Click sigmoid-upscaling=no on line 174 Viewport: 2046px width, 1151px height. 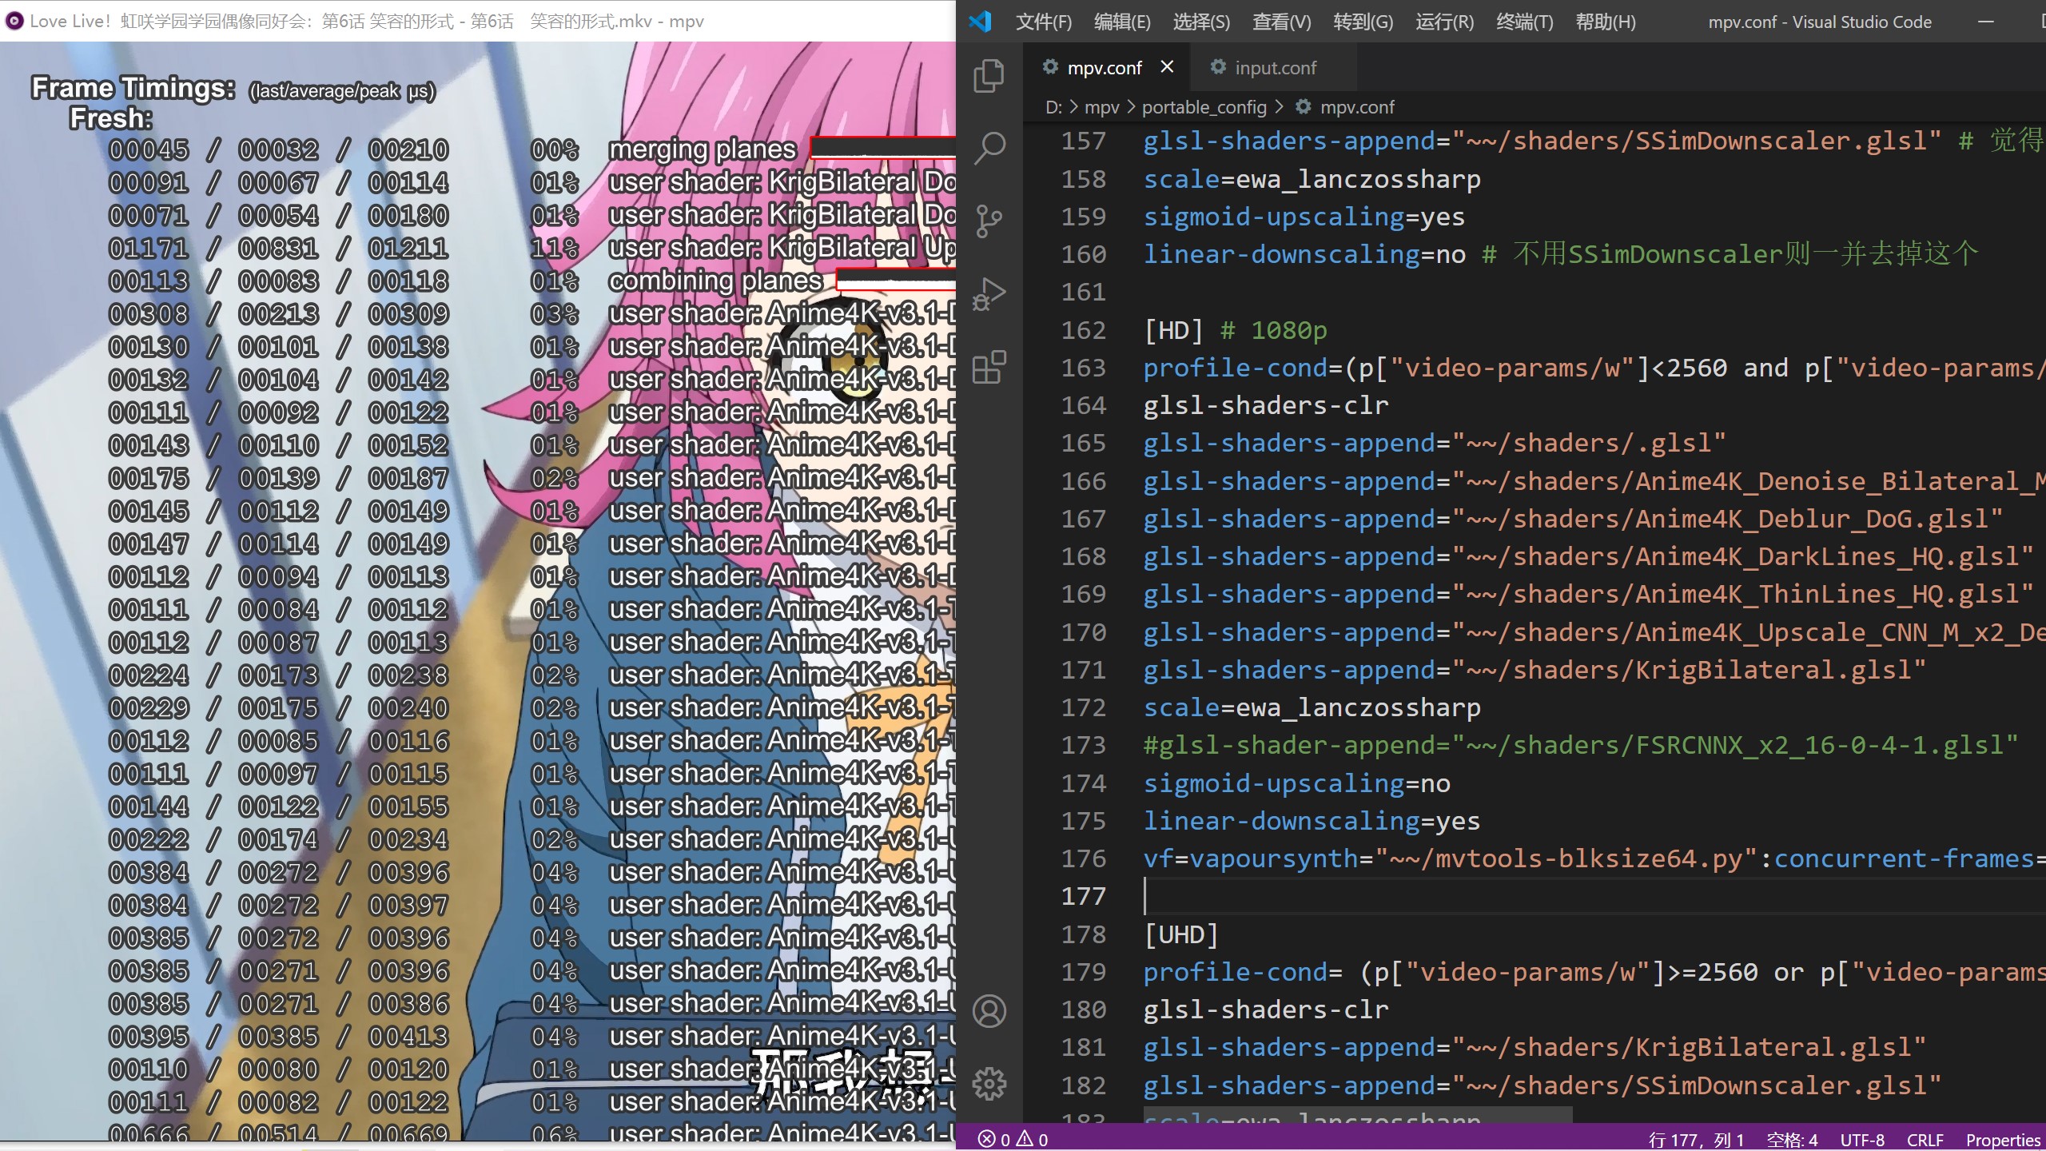[1296, 783]
